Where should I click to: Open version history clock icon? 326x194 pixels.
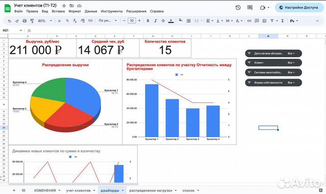coord(238,8)
